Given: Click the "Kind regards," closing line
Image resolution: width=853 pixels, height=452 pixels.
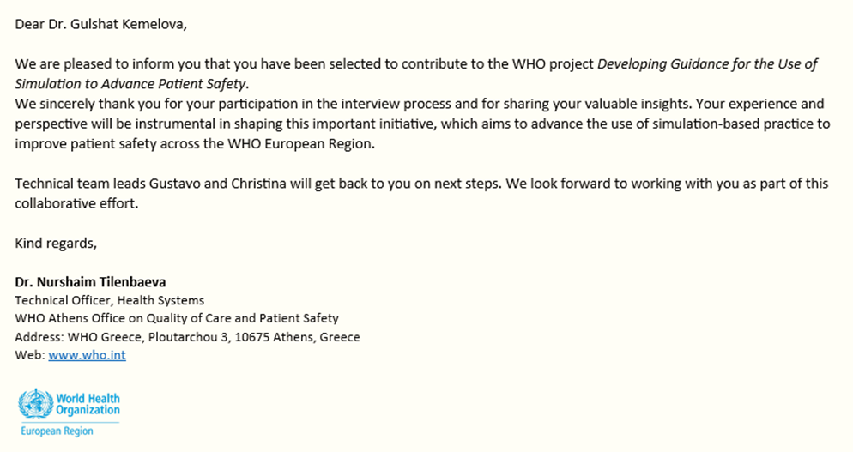Looking at the screenshot, I should point(56,244).
